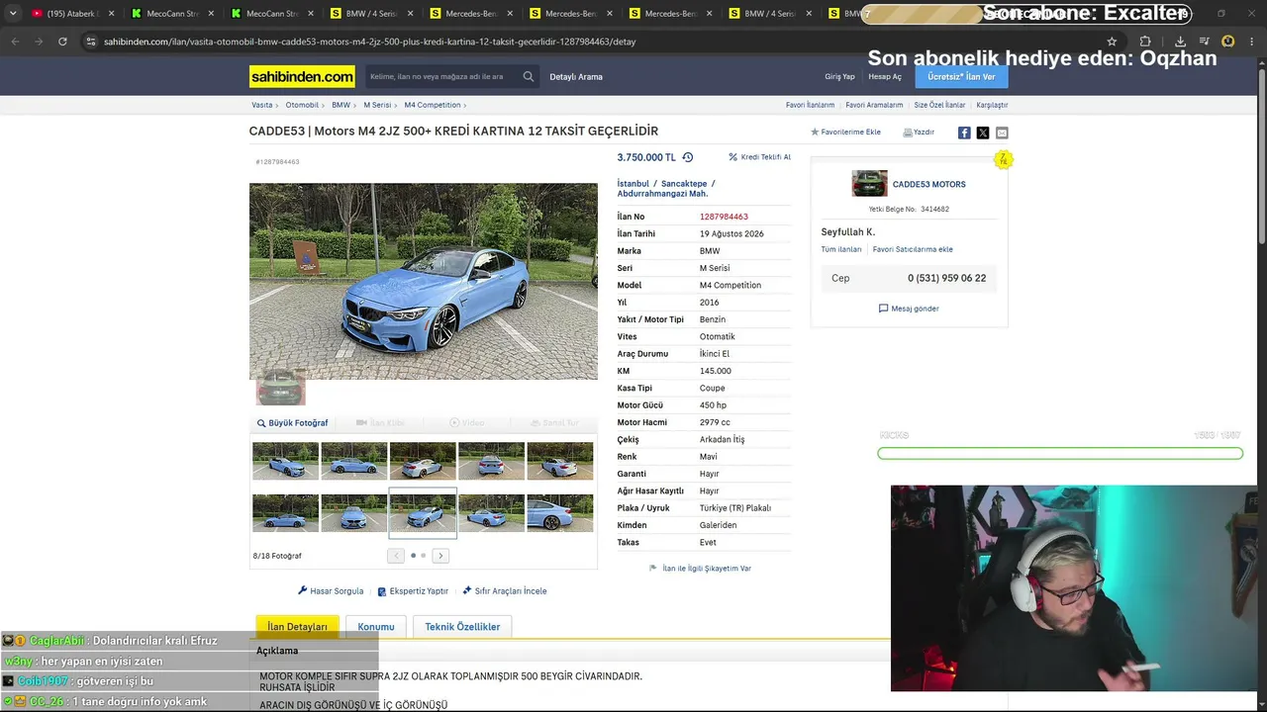Open M4 Competition breadcrumb
Image resolution: width=1267 pixels, height=712 pixels.
pyautogui.click(x=433, y=105)
